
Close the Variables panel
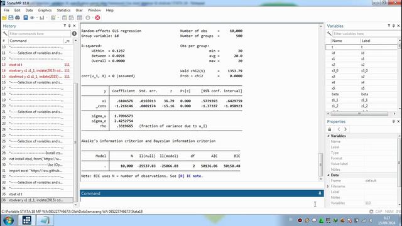pos(398,26)
